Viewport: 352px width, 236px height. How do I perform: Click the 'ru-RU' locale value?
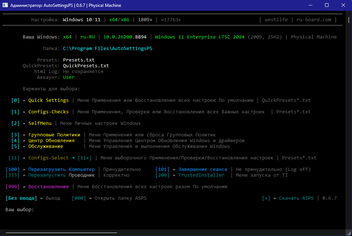click(88, 37)
